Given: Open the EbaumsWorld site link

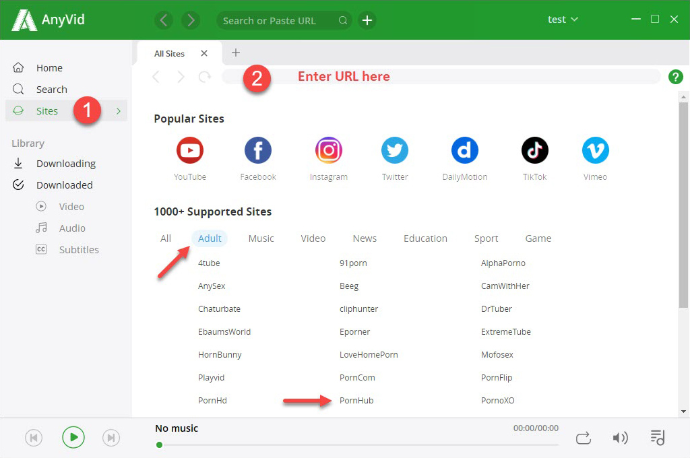Looking at the screenshot, I should (224, 332).
